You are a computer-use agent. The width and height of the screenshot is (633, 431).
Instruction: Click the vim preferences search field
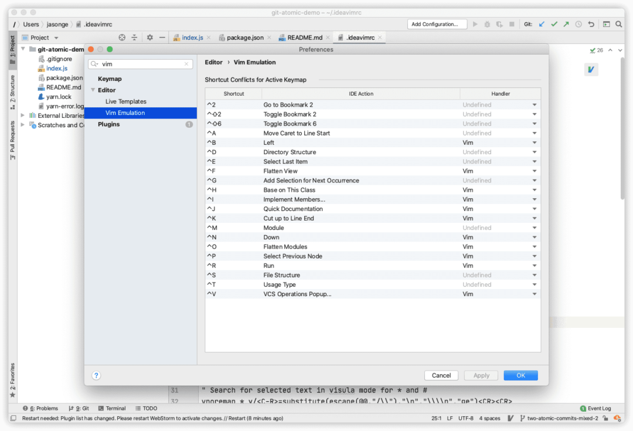[141, 64]
